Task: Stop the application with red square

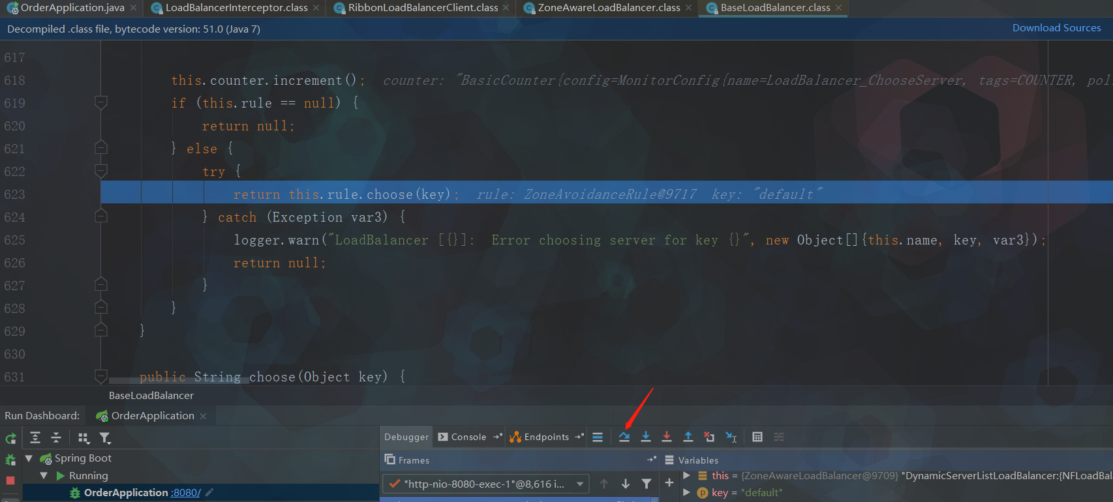Action: (x=10, y=480)
